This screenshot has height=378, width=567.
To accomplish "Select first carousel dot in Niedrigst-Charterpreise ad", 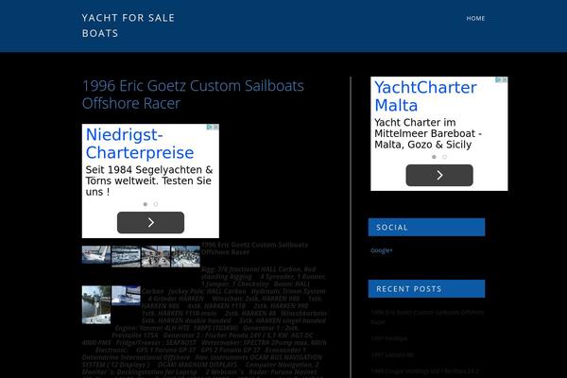I will [146, 204].
